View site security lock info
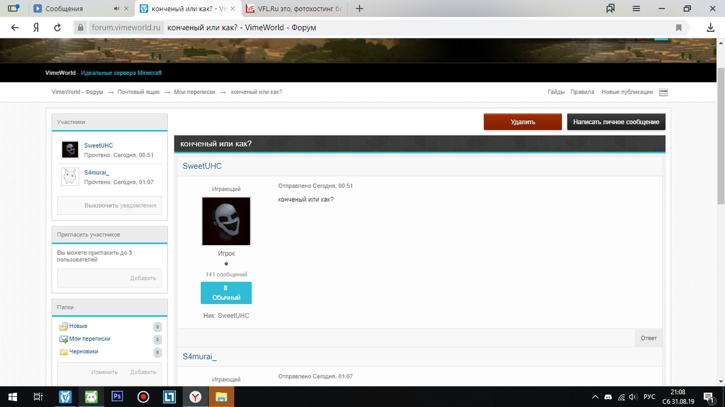Viewport: 725px width, 407px height. pos(80,27)
